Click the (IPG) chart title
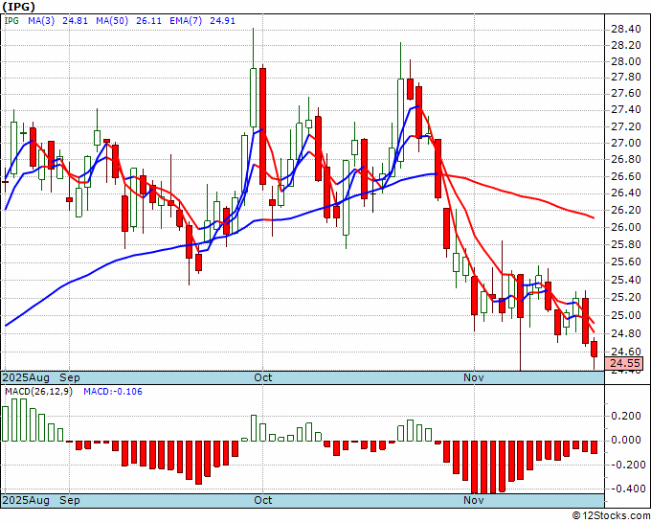The image size is (651, 523). coord(19,7)
